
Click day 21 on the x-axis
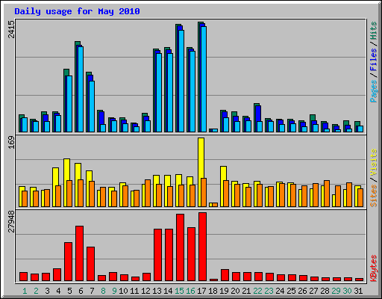click(x=246, y=291)
